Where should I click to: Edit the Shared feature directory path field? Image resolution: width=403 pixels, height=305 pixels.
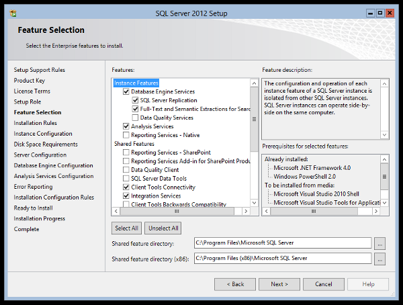coord(283,243)
